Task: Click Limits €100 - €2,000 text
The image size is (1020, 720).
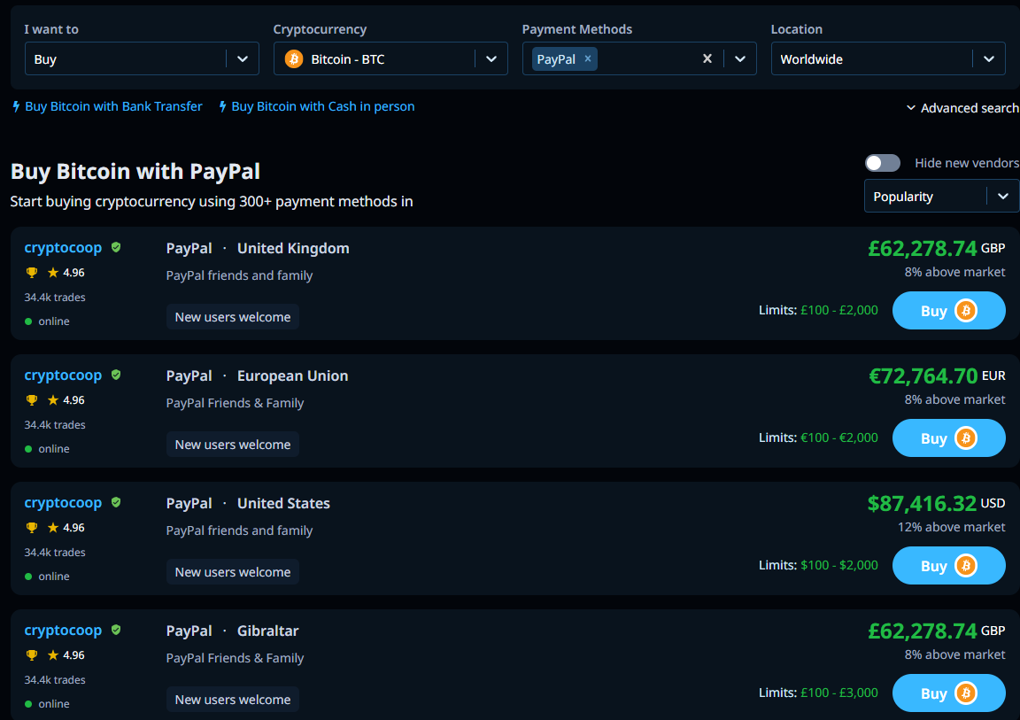Action: [x=818, y=437]
